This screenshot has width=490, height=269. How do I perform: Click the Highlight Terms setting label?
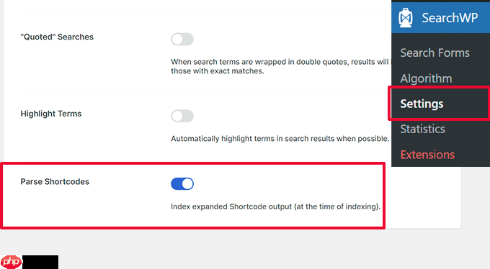tap(51, 114)
